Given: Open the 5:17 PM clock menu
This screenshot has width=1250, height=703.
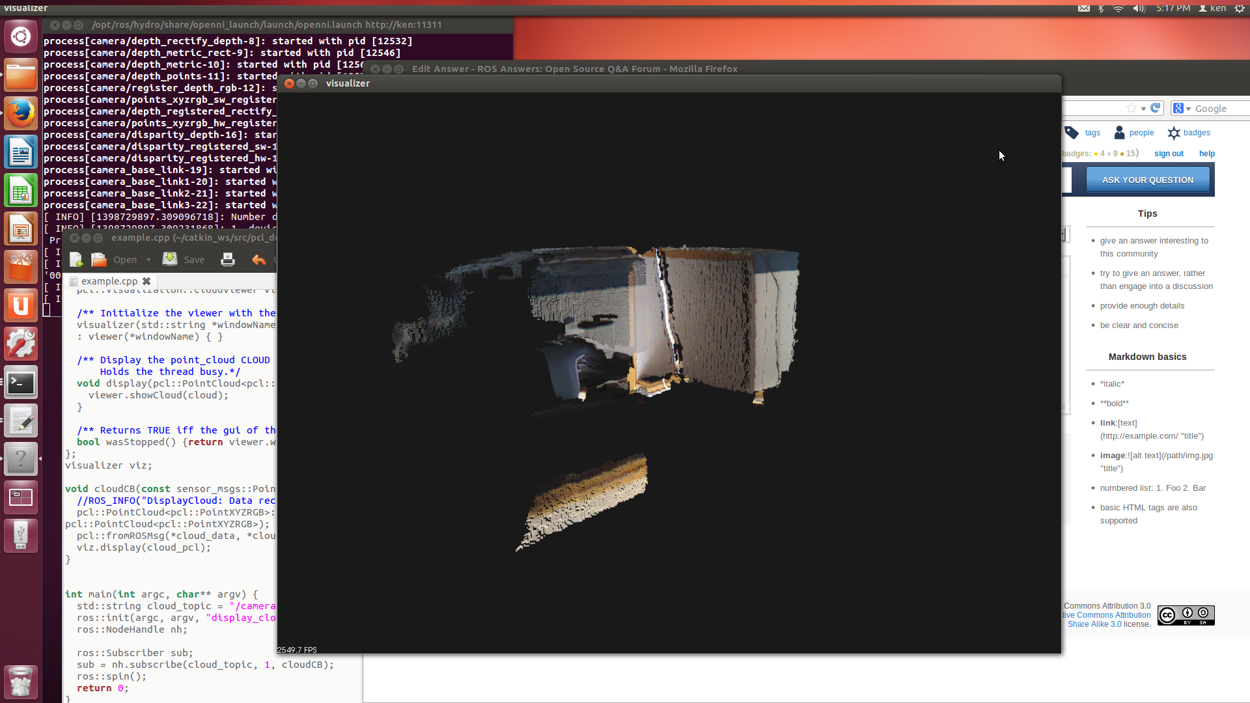Looking at the screenshot, I should (1173, 8).
